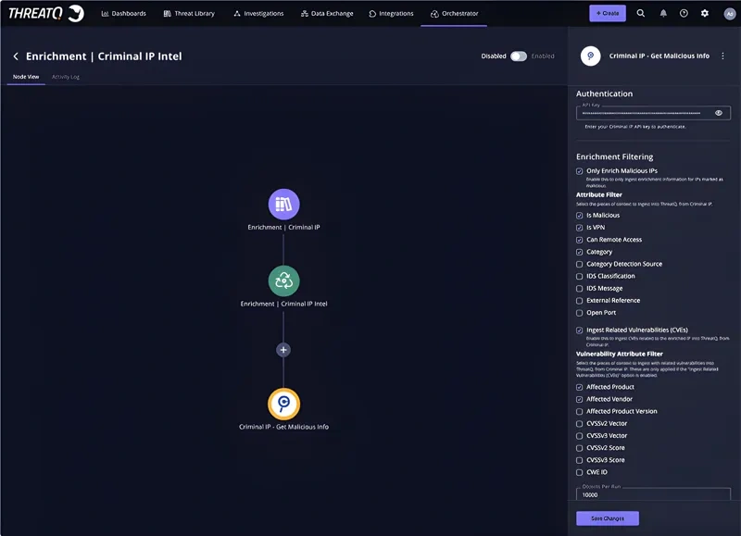This screenshot has width=741, height=536.
Task: Check Category Detection Source checkbox
Action: (579, 264)
